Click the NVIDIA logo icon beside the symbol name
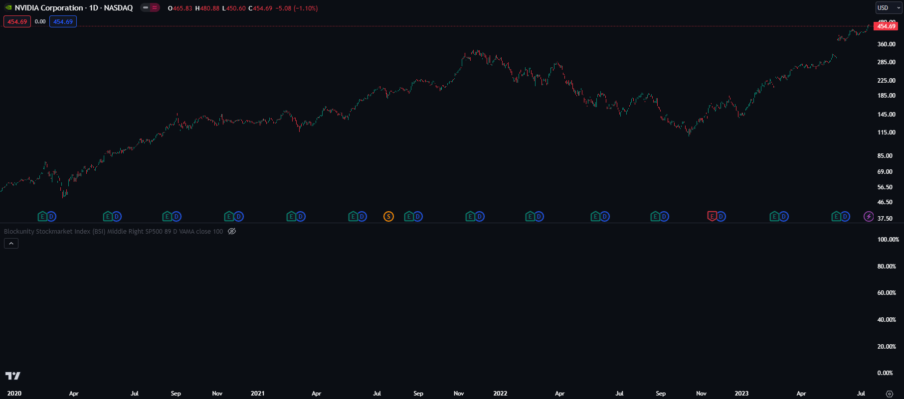The width and height of the screenshot is (904, 399). 8,8
